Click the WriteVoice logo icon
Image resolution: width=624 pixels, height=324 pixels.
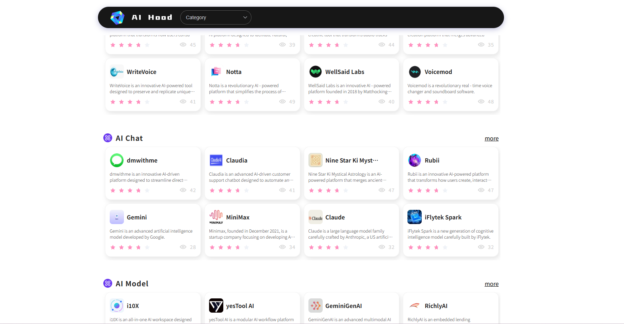pyautogui.click(x=116, y=71)
